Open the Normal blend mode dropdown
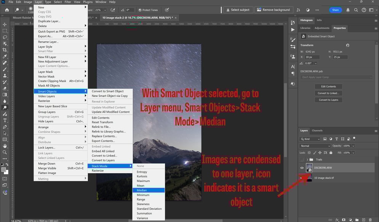This screenshot has height=222, width=379. click(x=315, y=146)
